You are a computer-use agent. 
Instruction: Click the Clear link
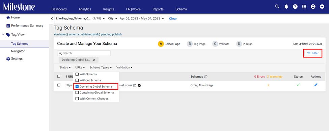(x=173, y=18)
